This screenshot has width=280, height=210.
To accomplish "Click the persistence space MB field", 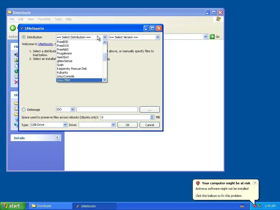I will click(x=125, y=117).
